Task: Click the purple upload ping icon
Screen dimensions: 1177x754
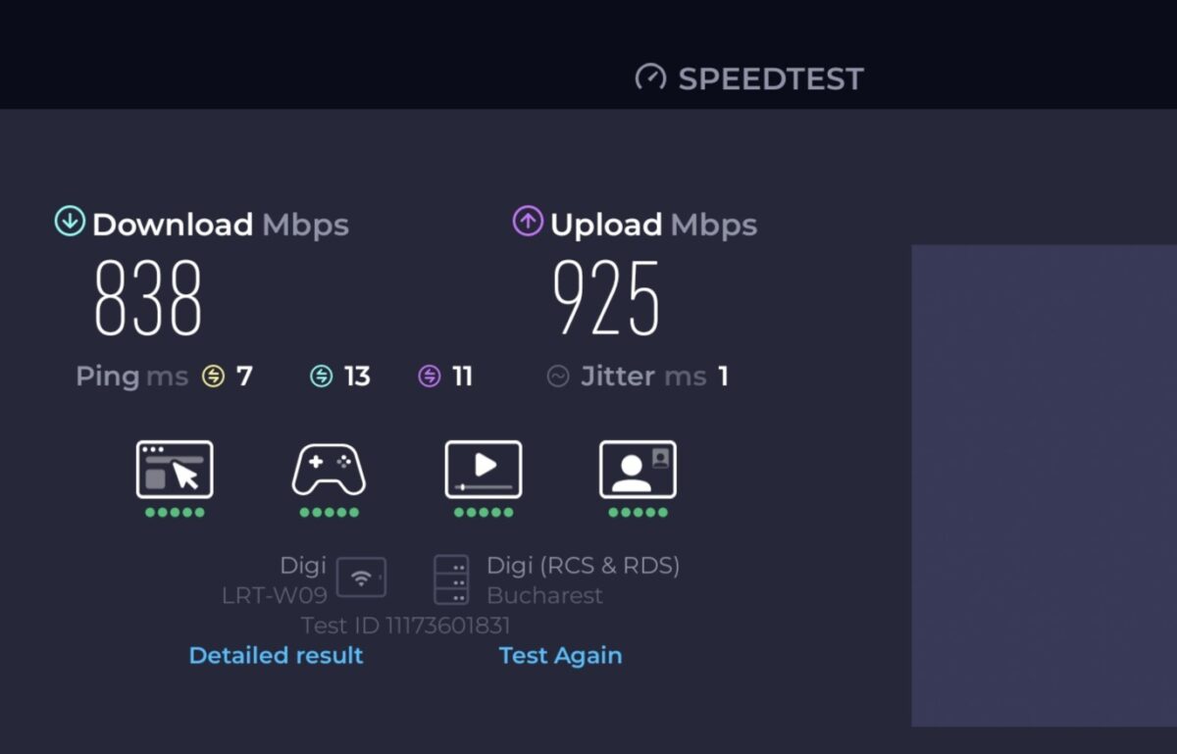Action: pos(430,377)
